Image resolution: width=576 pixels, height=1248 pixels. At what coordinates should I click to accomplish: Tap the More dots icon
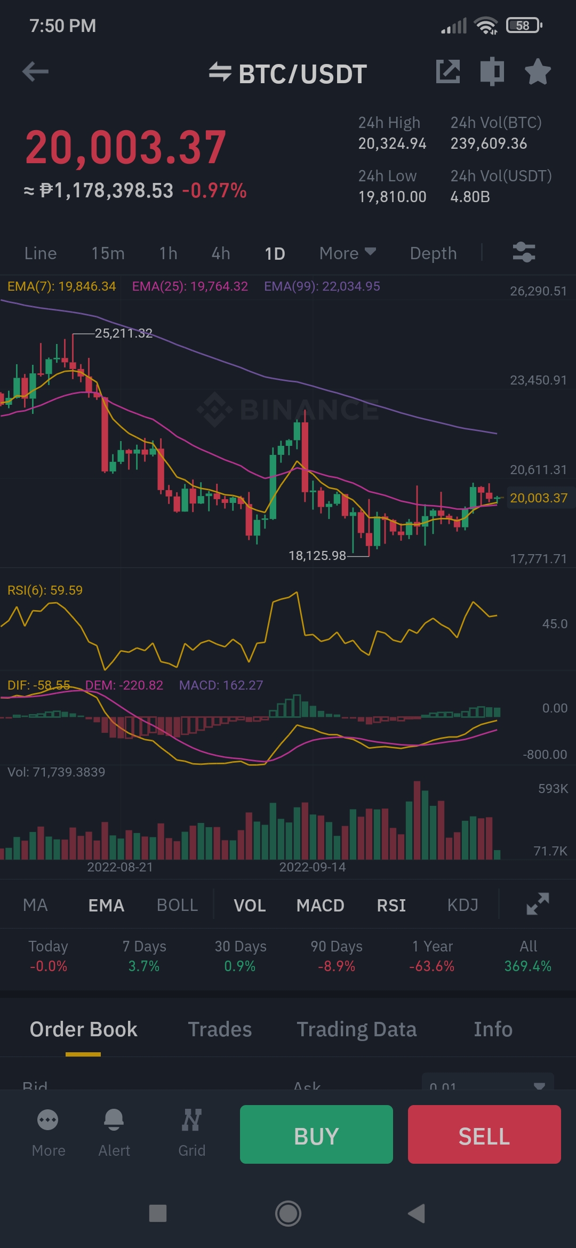tap(48, 1119)
